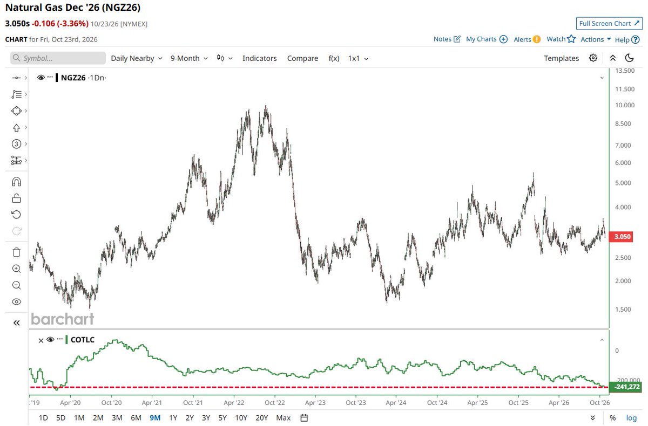
Task: Add NGZ26 to Watch list
Action: coord(561,39)
